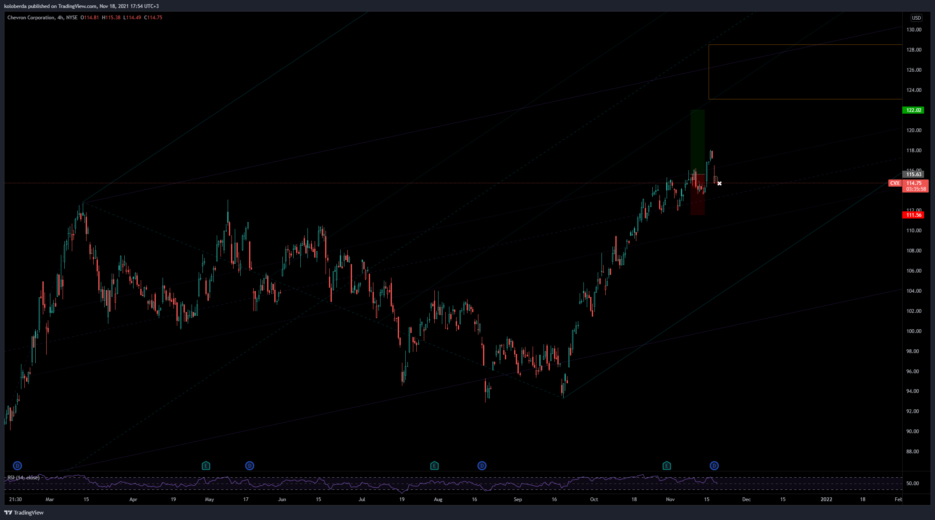This screenshot has height=520, width=935.
Task: Click the 2022 label on time axis
Action: click(x=826, y=499)
